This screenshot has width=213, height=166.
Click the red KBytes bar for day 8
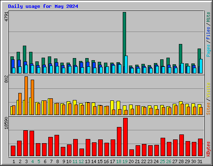pyautogui.click(x=57, y=145)
